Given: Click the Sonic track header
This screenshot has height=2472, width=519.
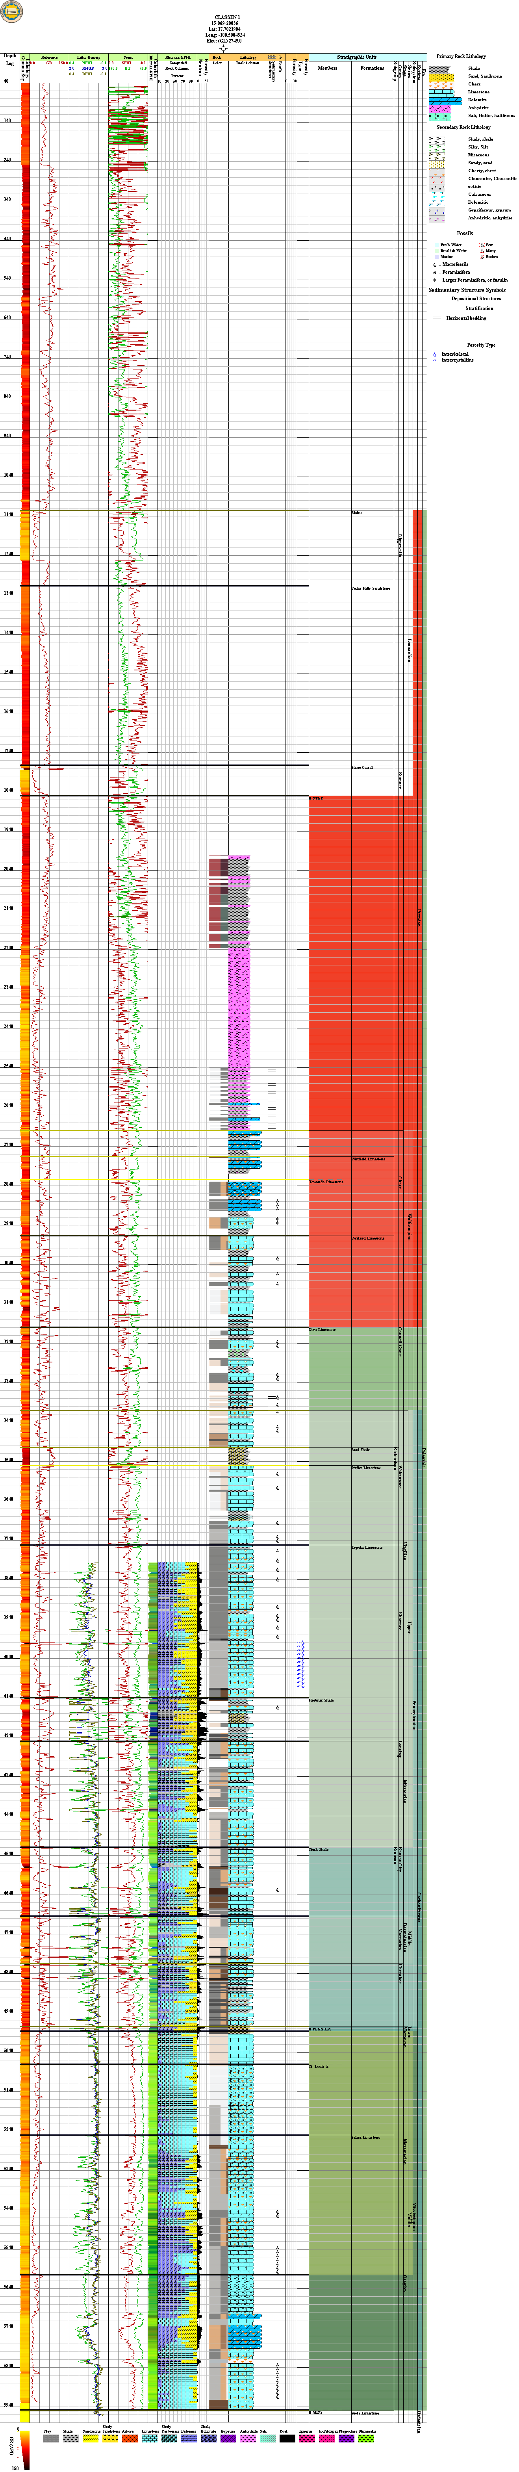Looking at the screenshot, I should point(128,58).
